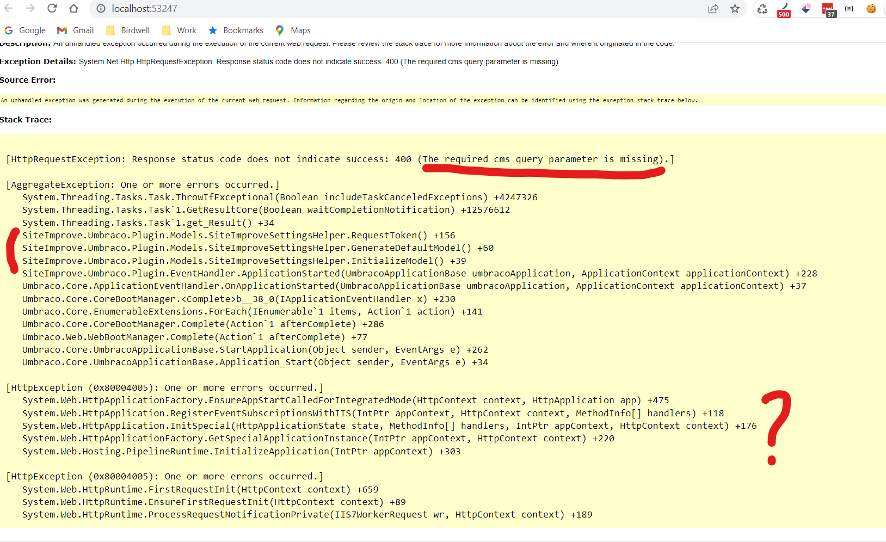The width and height of the screenshot is (886, 542).
Task: Open the Google bookmark
Action: point(25,30)
